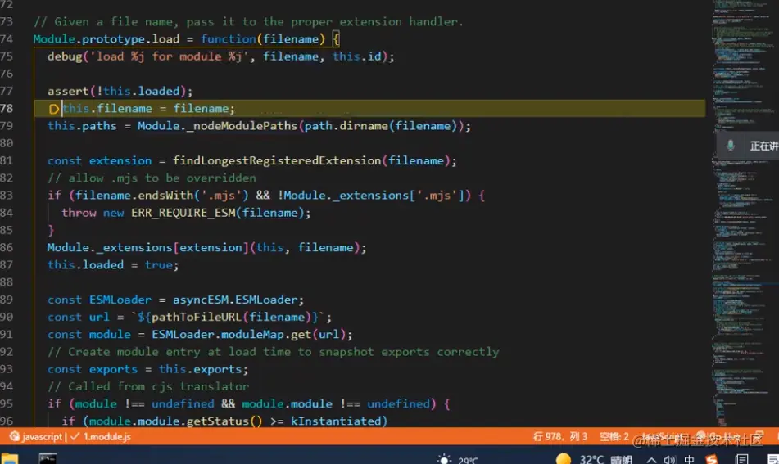This screenshot has width=779, height=464.
Task: Click 'path.dirname' in line 79
Action: pos(346,125)
